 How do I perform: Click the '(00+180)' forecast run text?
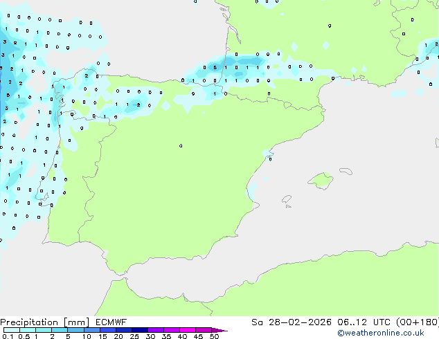click(x=418, y=322)
